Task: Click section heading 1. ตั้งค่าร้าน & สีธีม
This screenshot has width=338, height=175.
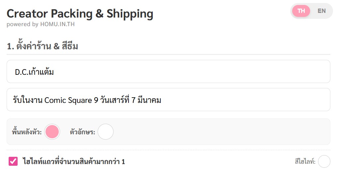Action: (42, 46)
